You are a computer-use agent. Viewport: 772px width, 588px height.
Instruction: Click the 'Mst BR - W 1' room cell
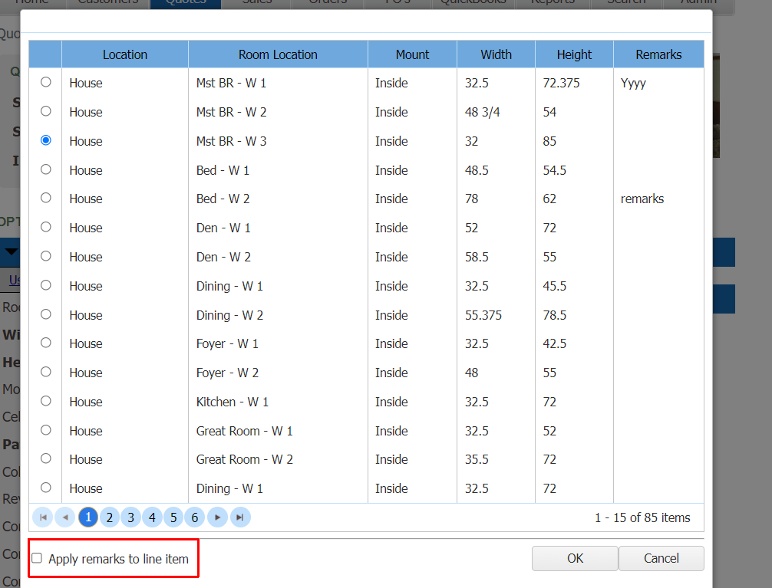click(x=278, y=83)
